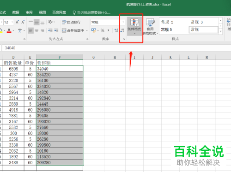Apply the yellow fill color
231x172 pixels.
(x=1, y=30)
